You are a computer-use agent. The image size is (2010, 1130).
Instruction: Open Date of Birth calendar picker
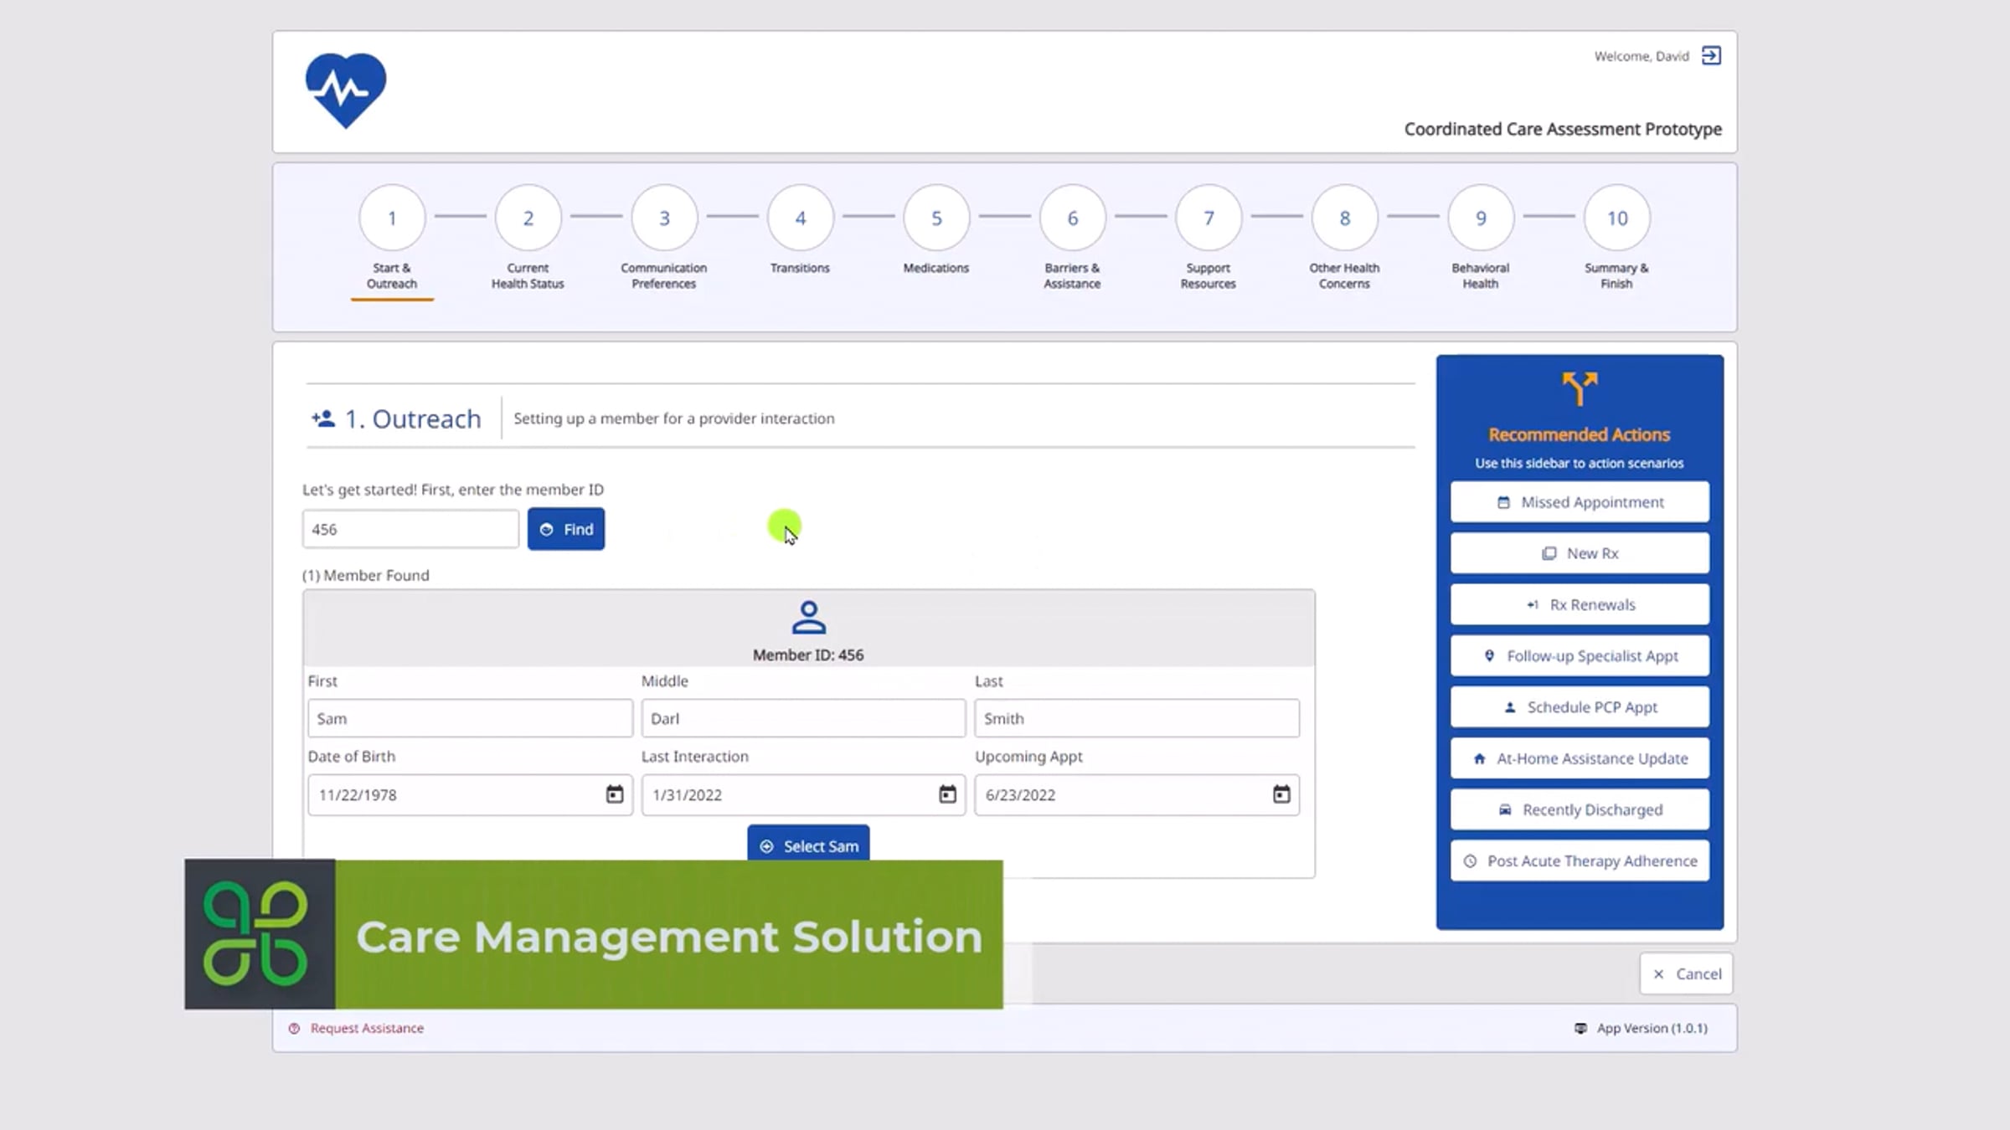[x=614, y=794]
